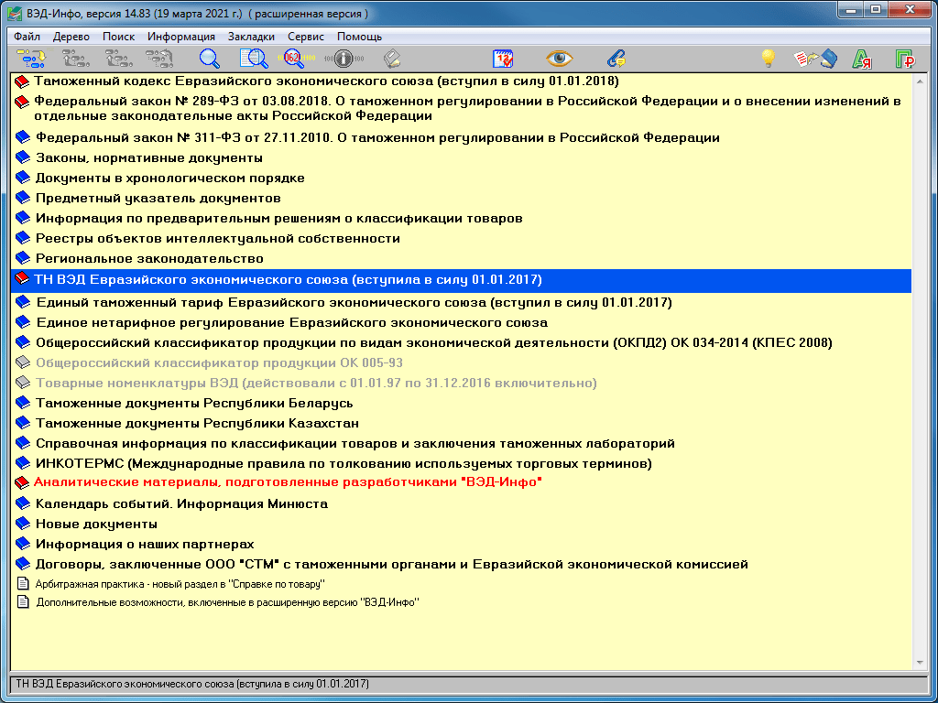
Task: Click the light bulb toolbar icon
Action: pyautogui.click(x=769, y=59)
